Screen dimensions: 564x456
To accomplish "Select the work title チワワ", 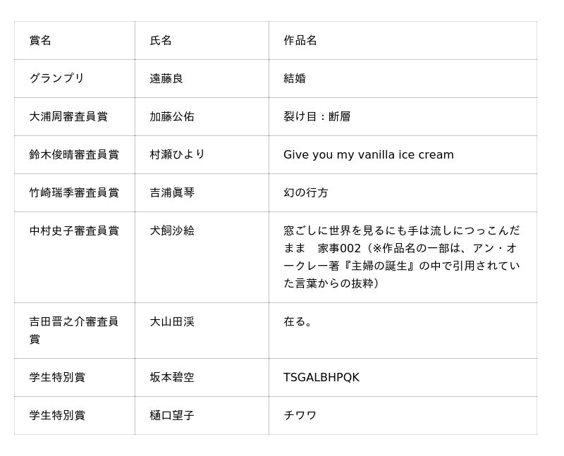I will click(300, 416).
